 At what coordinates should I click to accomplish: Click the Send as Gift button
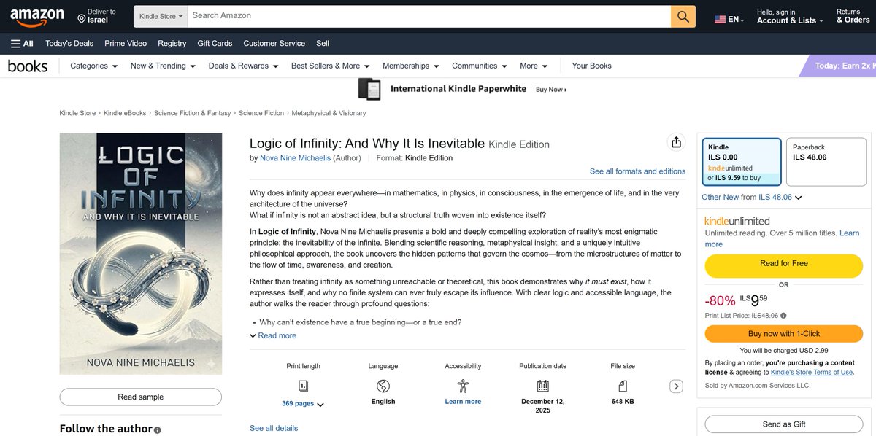coord(784,424)
